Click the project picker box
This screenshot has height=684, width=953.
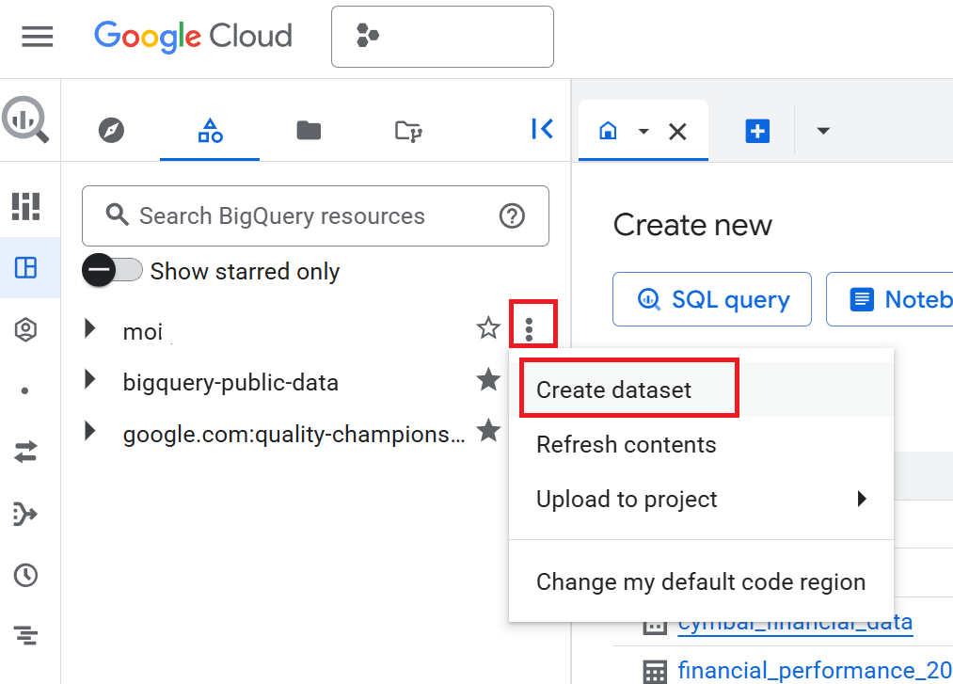point(442,37)
